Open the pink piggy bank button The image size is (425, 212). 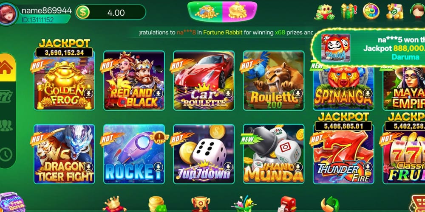point(239,11)
